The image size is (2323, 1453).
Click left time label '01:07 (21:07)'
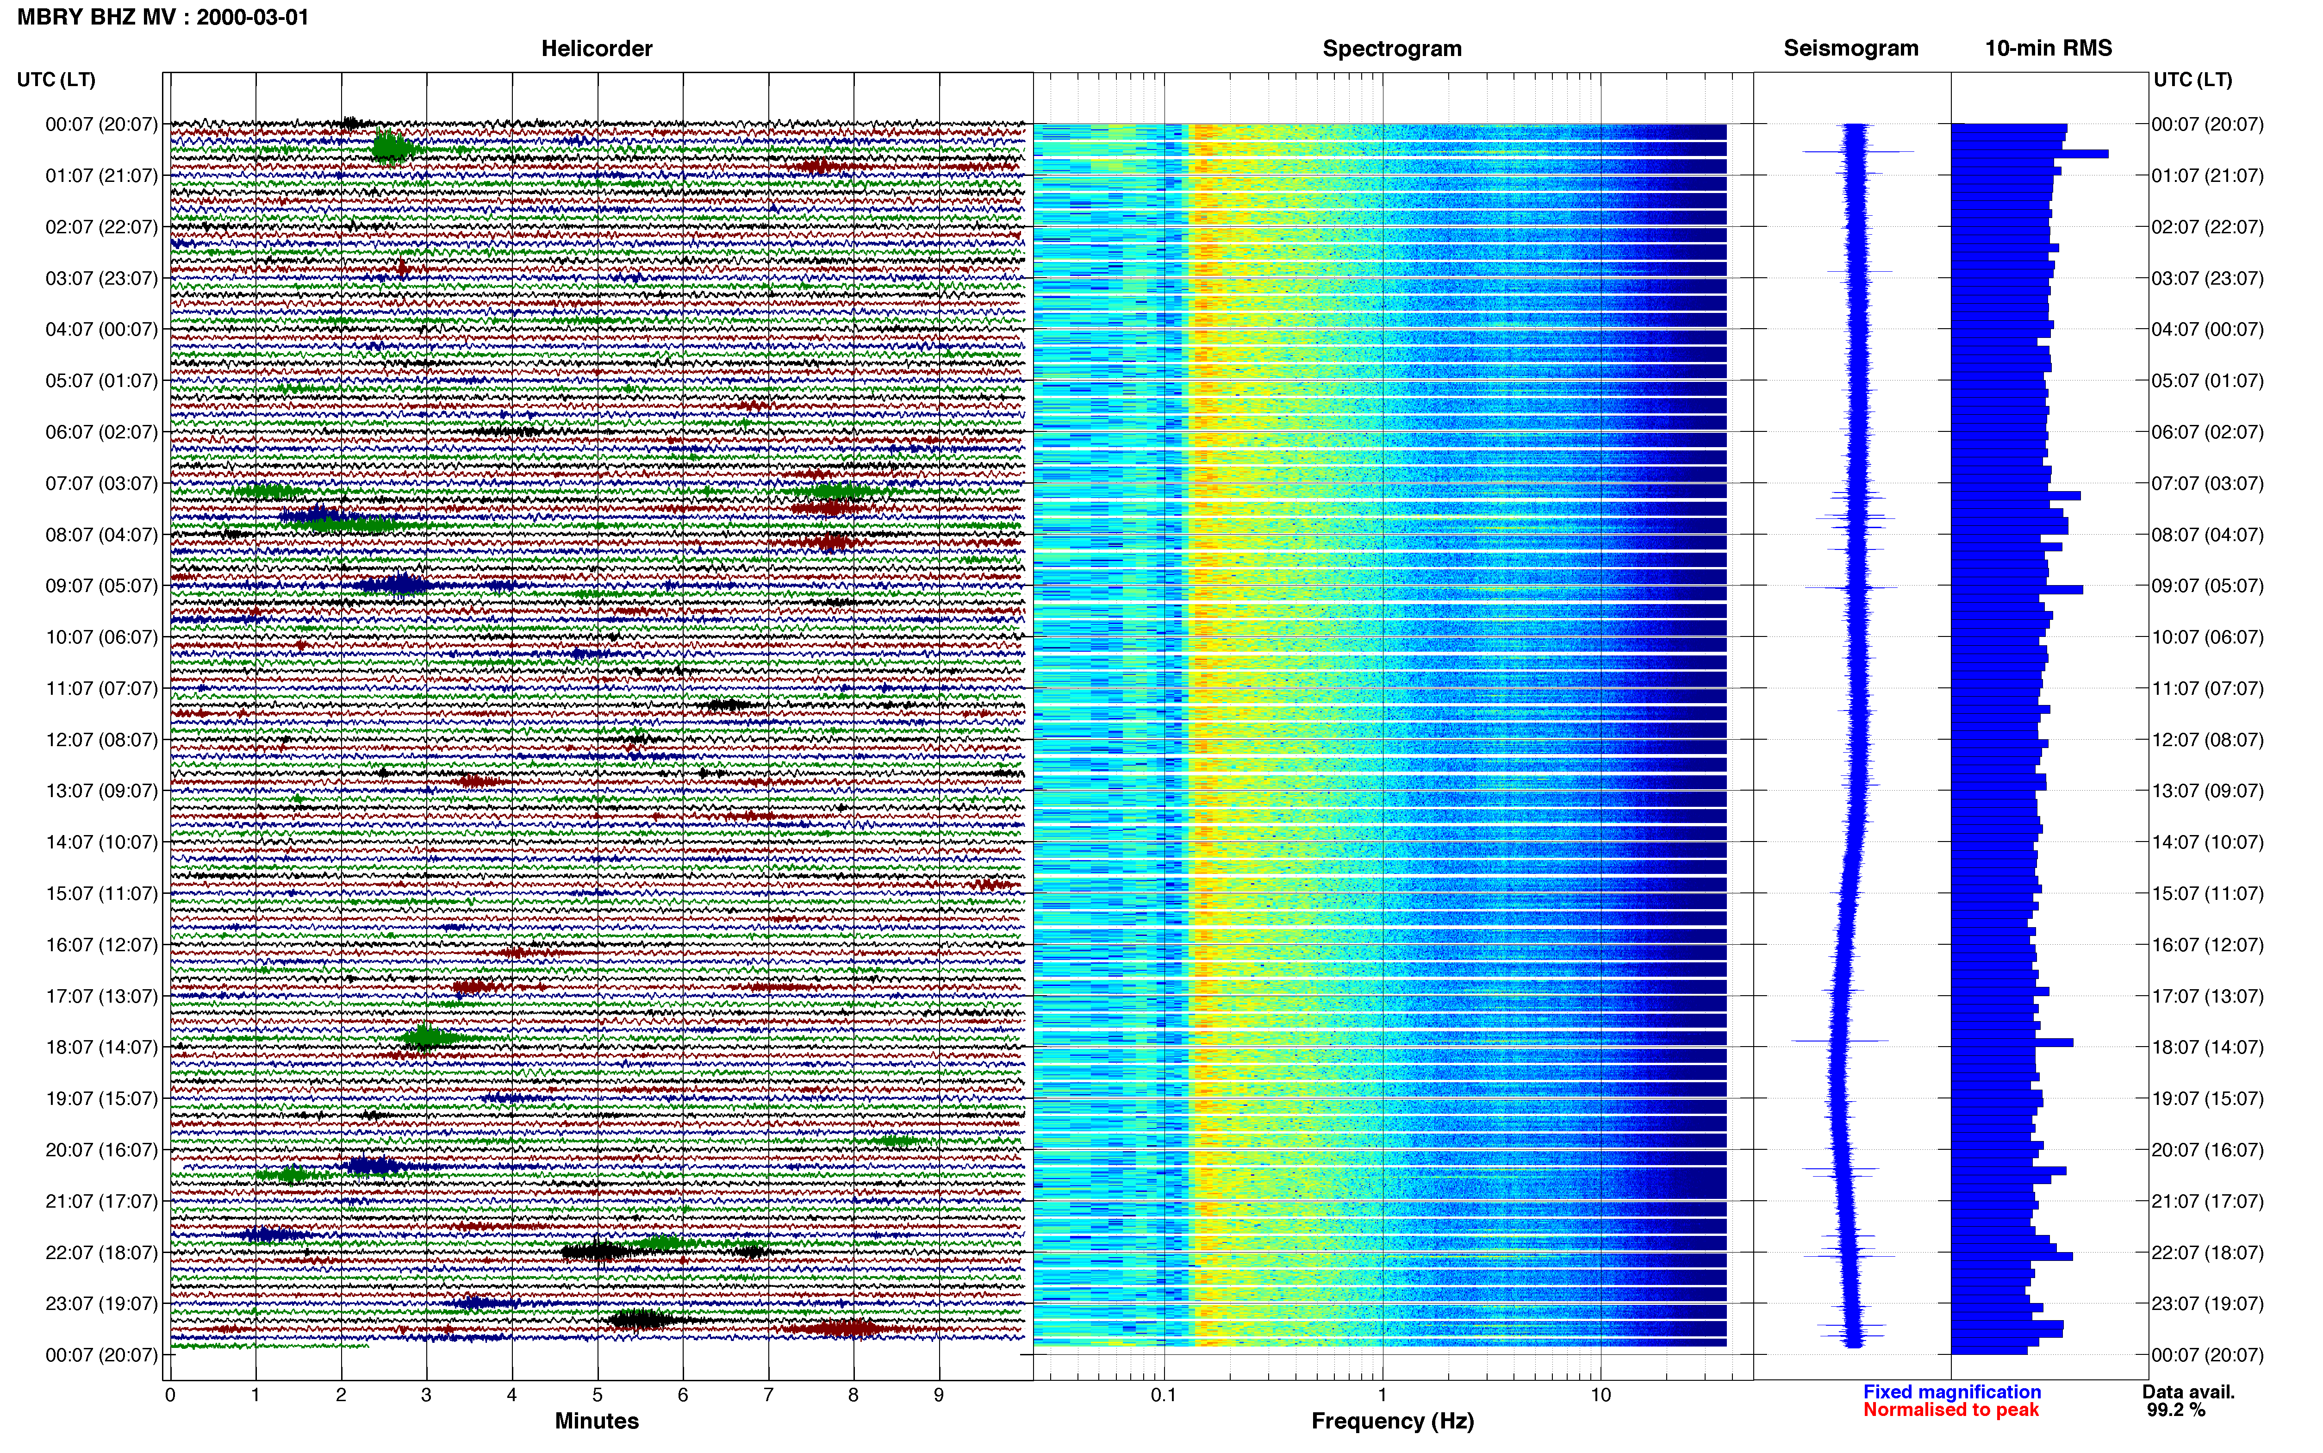(x=102, y=176)
